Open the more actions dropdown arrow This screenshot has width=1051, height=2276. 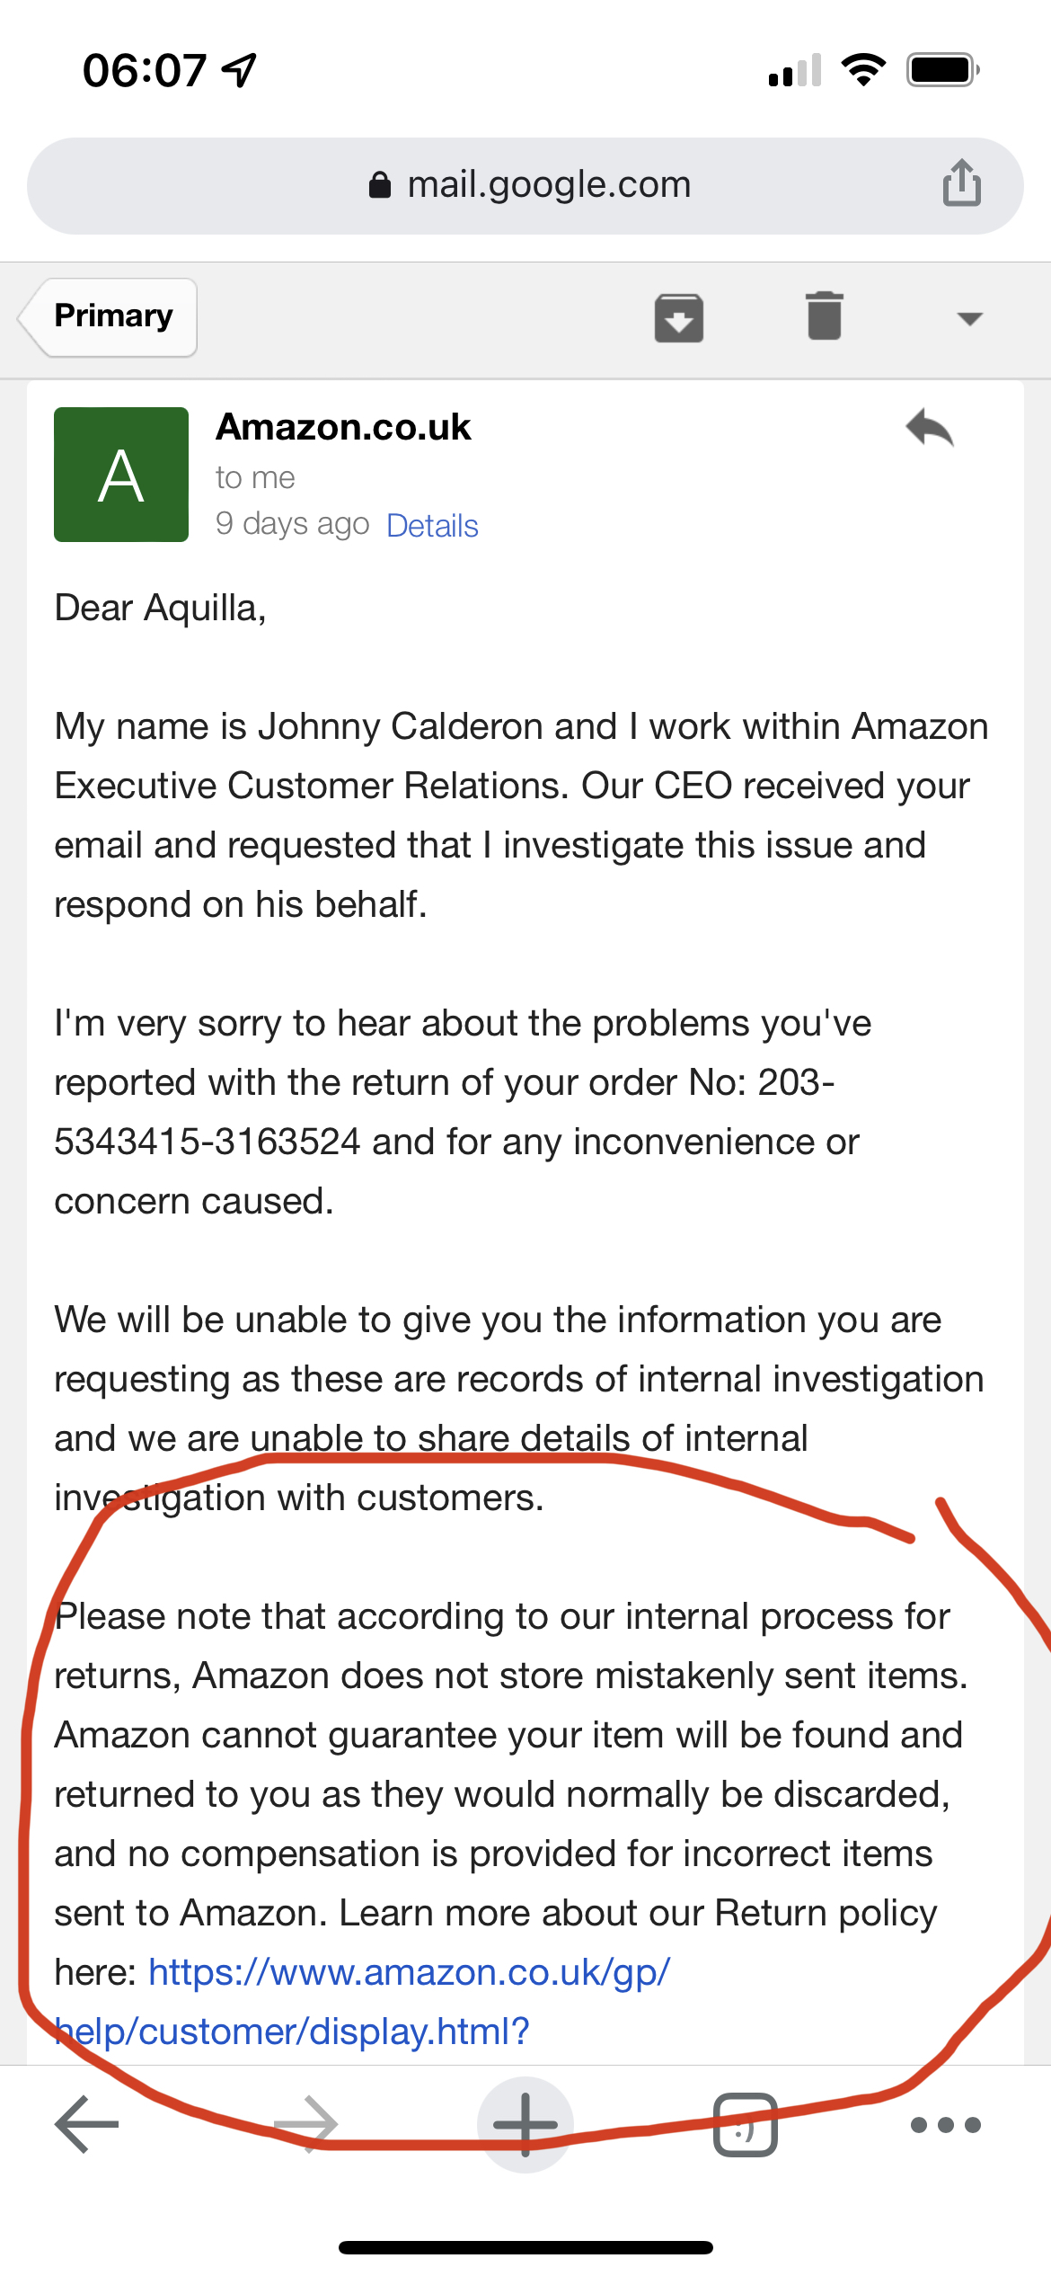(x=969, y=318)
